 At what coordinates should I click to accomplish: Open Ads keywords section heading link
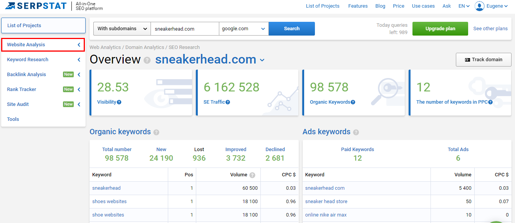click(x=326, y=132)
